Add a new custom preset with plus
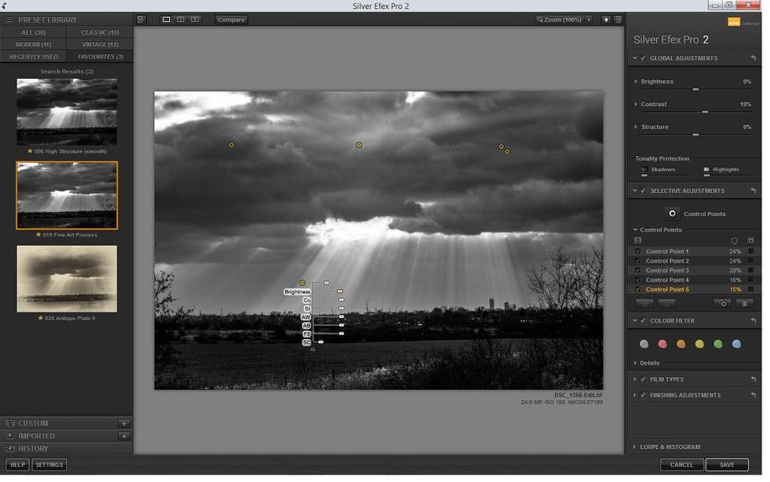This screenshot has height=482, width=770. pyautogui.click(x=124, y=423)
